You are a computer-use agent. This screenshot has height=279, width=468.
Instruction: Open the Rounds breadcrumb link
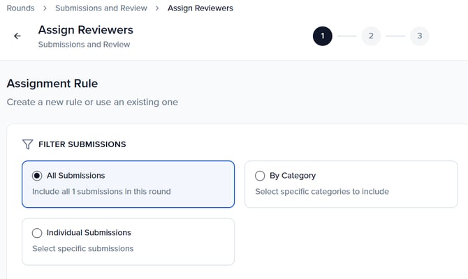[x=20, y=8]
